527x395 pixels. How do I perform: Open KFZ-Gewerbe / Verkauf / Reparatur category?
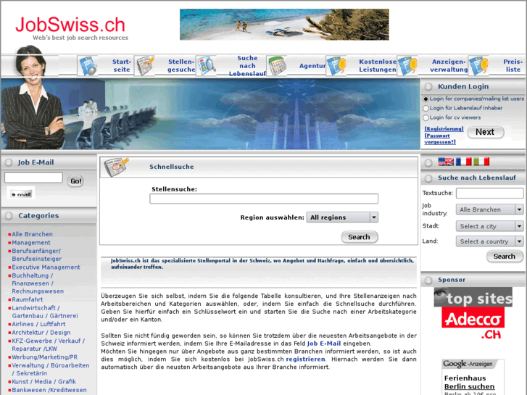tap(49, 344)
